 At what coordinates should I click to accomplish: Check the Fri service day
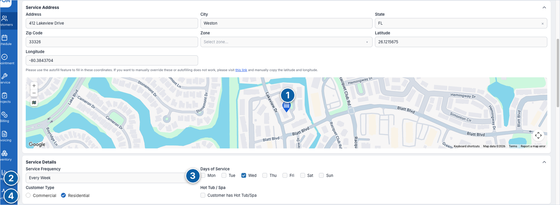click(285, 175)
